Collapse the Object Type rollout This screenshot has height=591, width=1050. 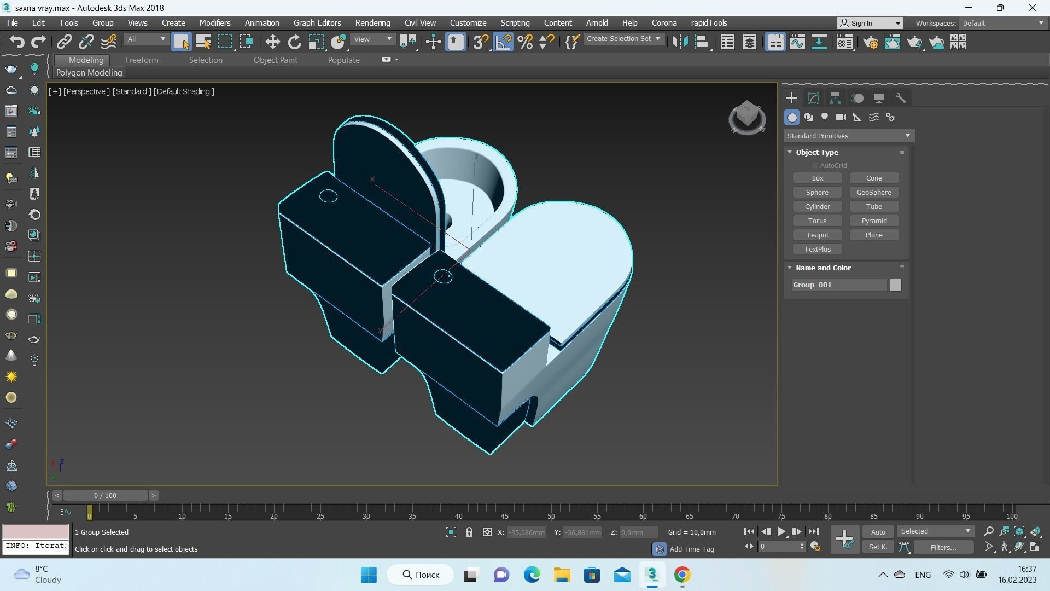tap(790, 152)
